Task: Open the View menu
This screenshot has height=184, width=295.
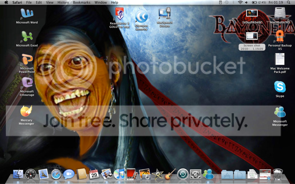Action: [50, 2]
